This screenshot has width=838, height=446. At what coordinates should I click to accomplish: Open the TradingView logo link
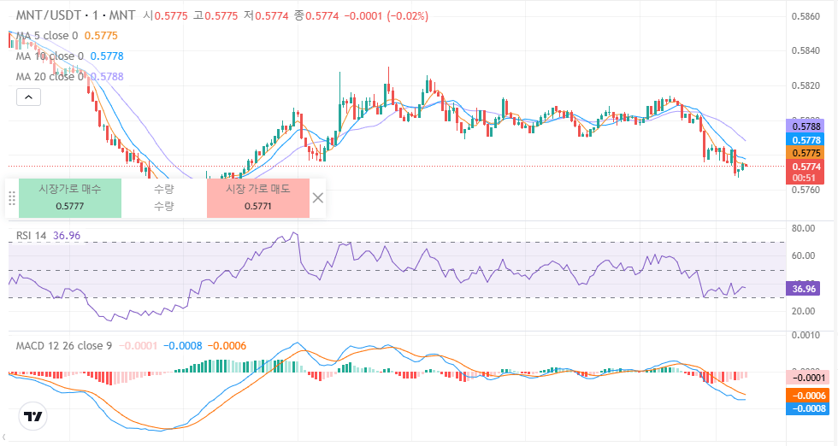point(33,416)
